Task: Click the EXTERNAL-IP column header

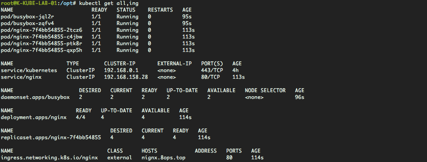Action: pos(174,64)
